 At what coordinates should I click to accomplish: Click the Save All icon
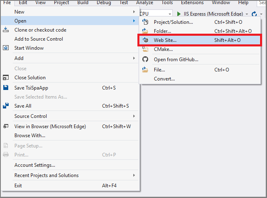coord(6,106)
